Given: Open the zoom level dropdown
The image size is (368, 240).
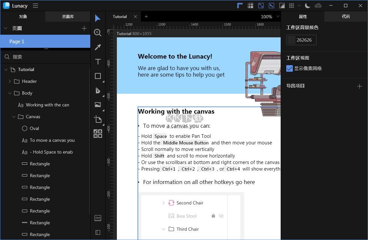Looking at the screenshot, I should pos(278,16).
